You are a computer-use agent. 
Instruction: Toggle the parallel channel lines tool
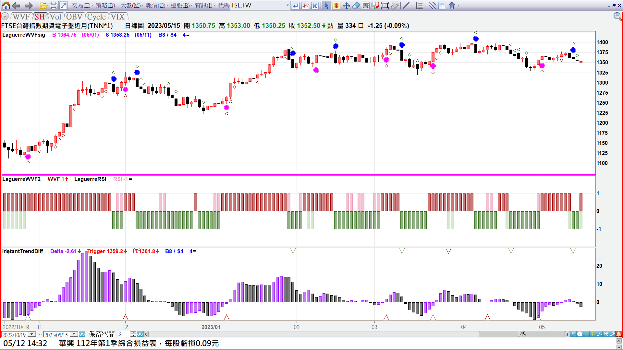432,6
